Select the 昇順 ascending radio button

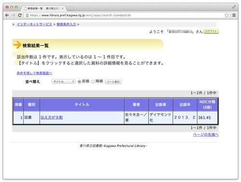coord(79,81)
